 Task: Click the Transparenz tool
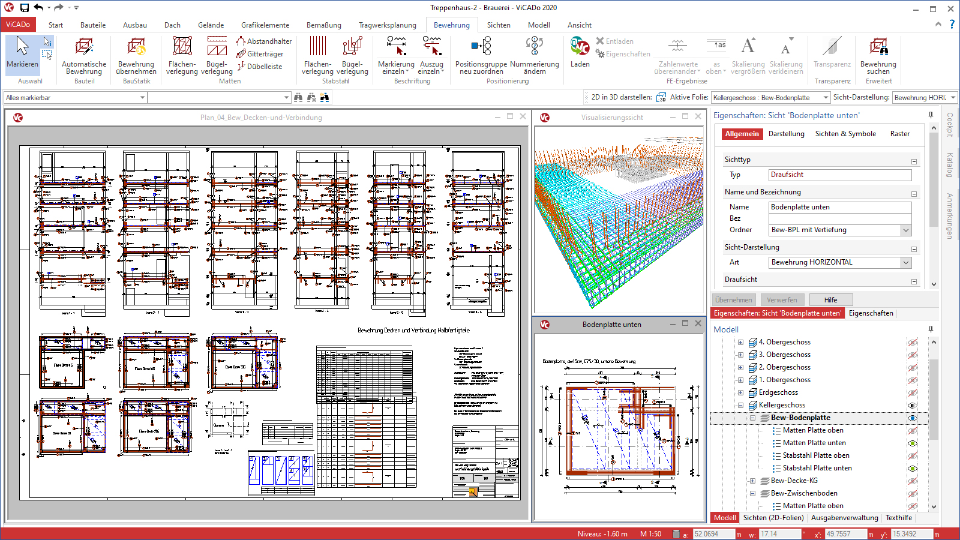click(x=832, y=52)
